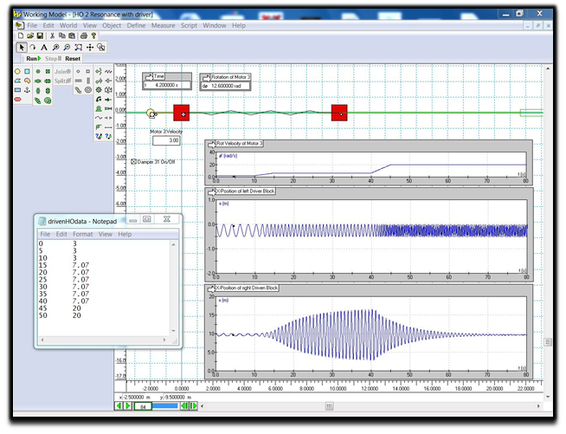
Task: Select the arrow pointer tool
Action: point(23,47)
